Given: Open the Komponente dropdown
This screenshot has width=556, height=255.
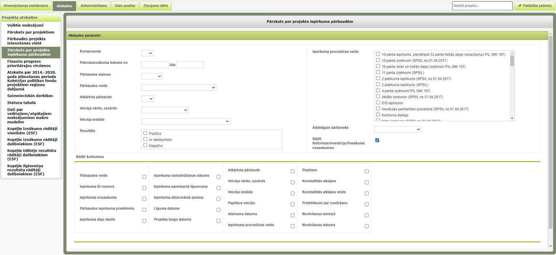Looking at the screenshot, I should pyautogui.click(x=147, y=53).
